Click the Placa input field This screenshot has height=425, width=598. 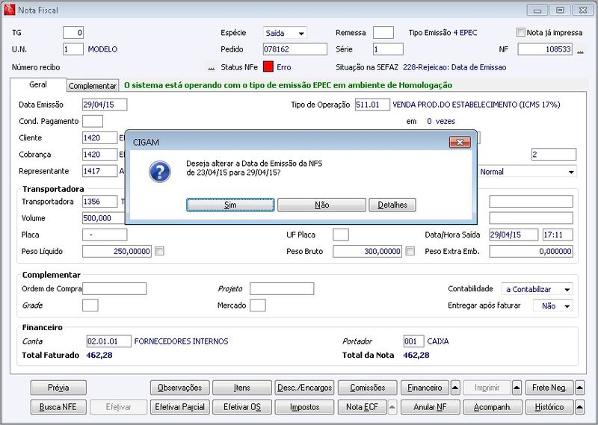(105, 235)
